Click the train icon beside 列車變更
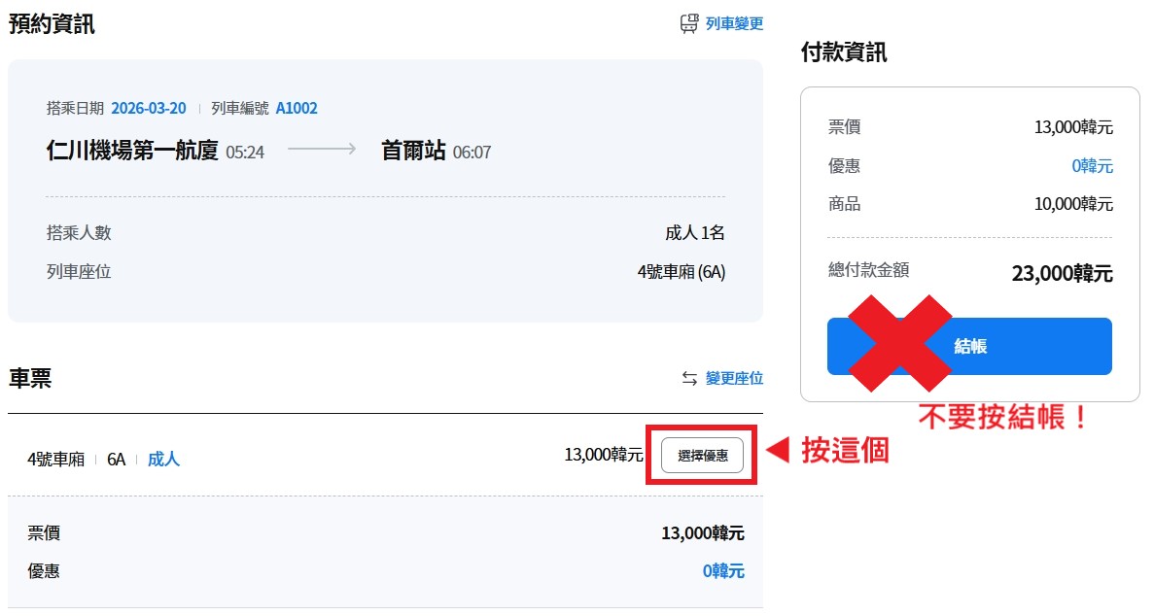This screenshot has width=1154, height=616. coord(689,24)
